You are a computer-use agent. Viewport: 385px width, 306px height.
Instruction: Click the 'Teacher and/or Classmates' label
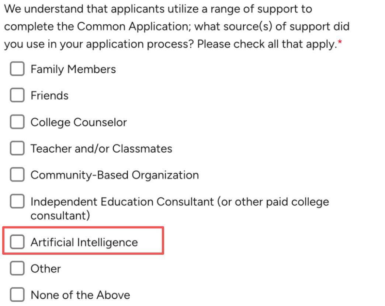(x=101, y=149)
